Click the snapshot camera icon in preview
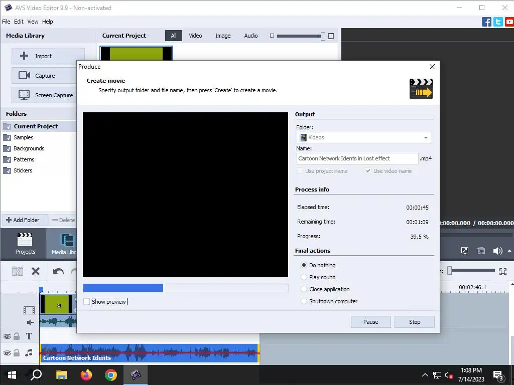 click(x=480, y=251)
